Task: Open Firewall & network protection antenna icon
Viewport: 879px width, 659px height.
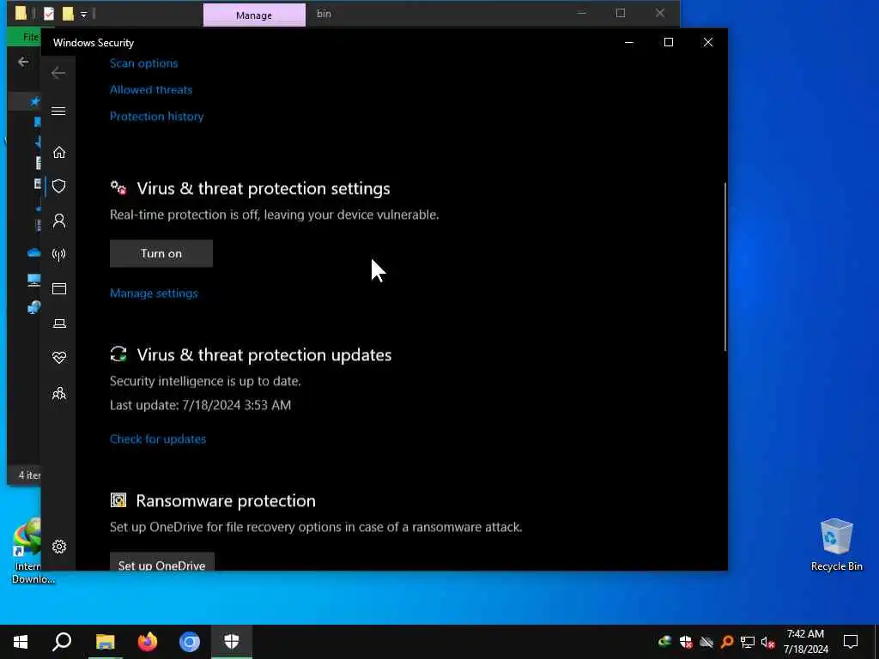Action: pyautogui.click(x=59, y=255)
